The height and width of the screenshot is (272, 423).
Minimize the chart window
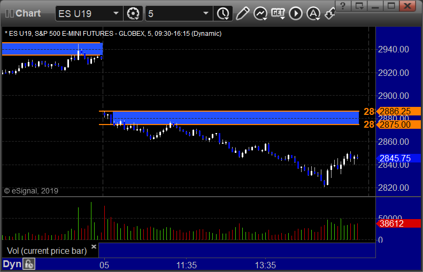pos(375,6)
